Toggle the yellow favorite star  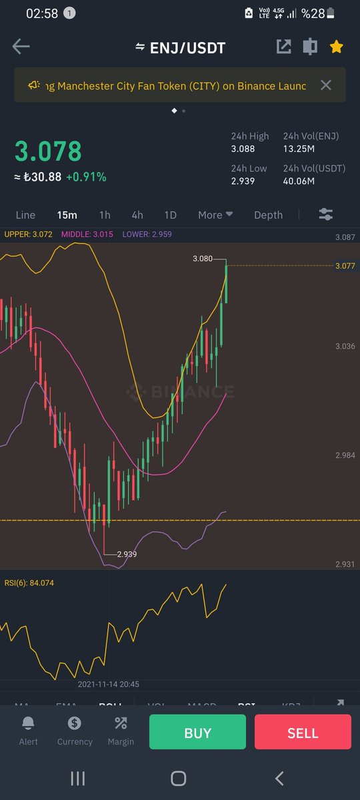[x=337, y=47]
